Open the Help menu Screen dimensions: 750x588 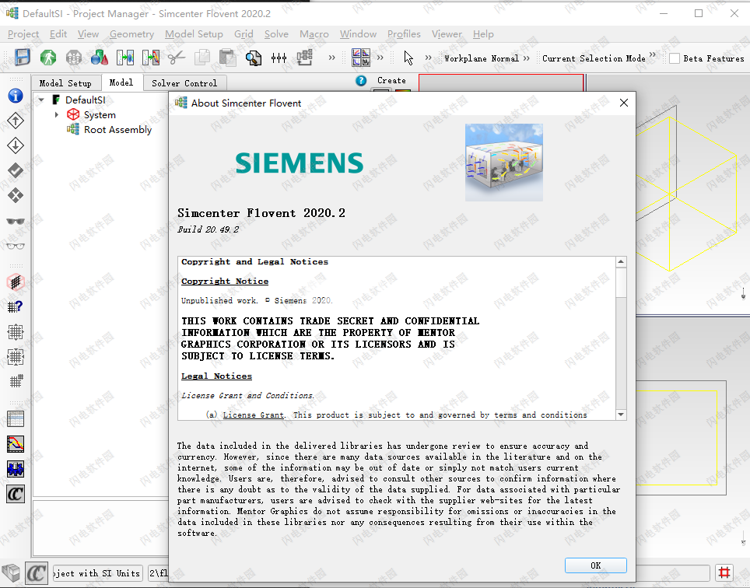(x=483, y=34)
